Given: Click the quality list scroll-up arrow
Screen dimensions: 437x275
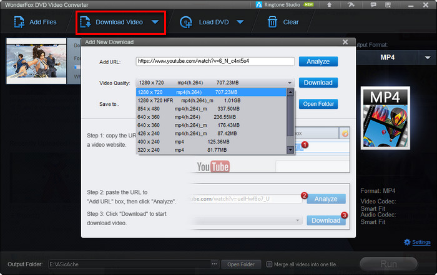Looking at the screenshot, I should [x=290, y=93].
